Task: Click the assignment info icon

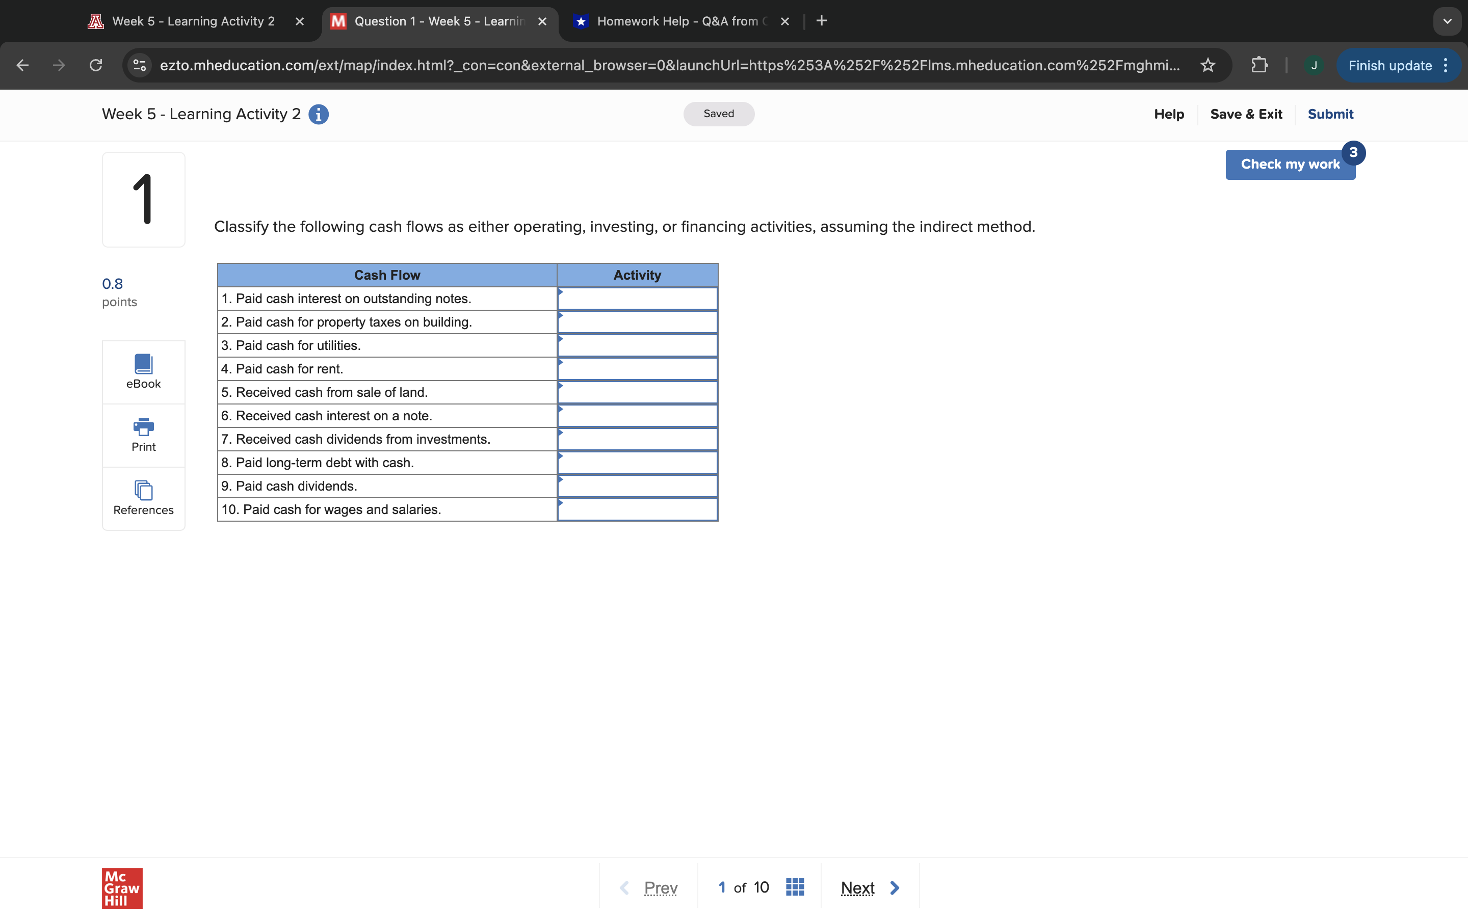Action: 319,114
